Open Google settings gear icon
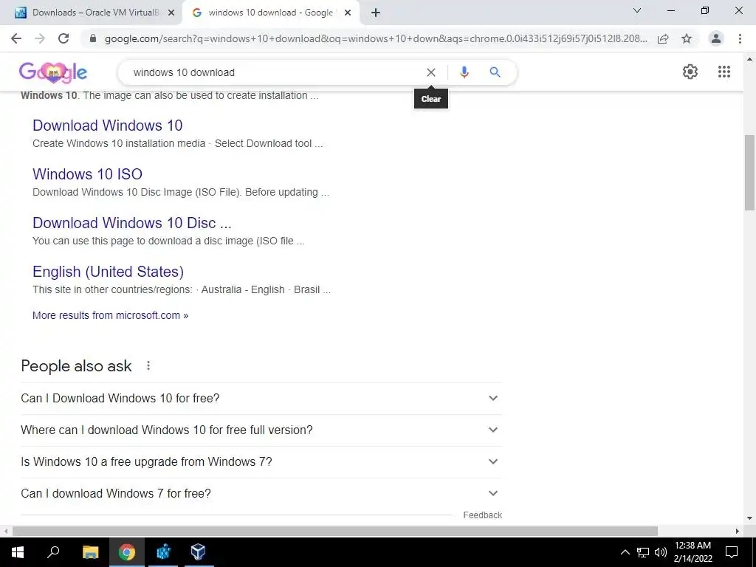The image size is (756, 567). click(690, 72)
